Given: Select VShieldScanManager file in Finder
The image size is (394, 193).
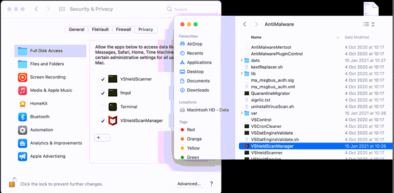Looking at the screenshot, I should coord(316,146).
